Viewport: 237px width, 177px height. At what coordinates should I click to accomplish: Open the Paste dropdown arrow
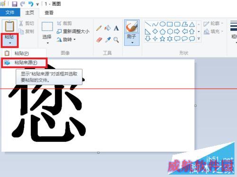click(x=10, y=43)
